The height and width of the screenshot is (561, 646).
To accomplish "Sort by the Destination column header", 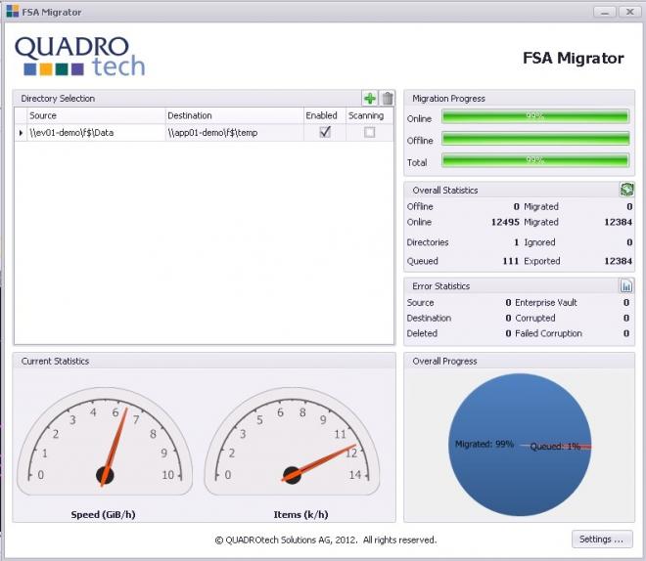I will [234, 115].
